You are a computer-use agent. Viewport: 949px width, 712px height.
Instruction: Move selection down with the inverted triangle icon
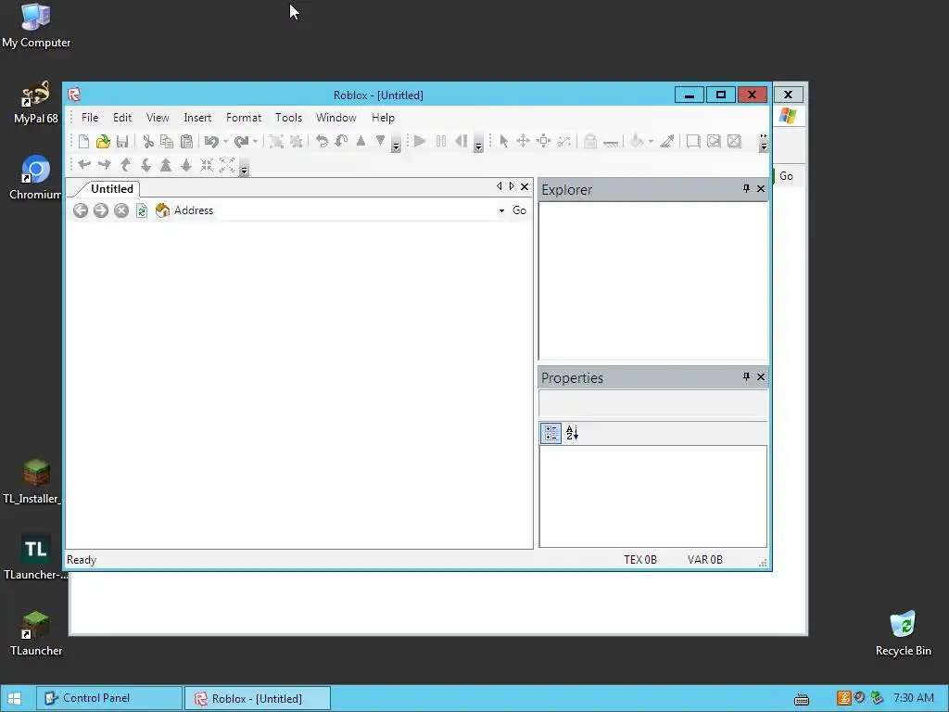(380, 141)
